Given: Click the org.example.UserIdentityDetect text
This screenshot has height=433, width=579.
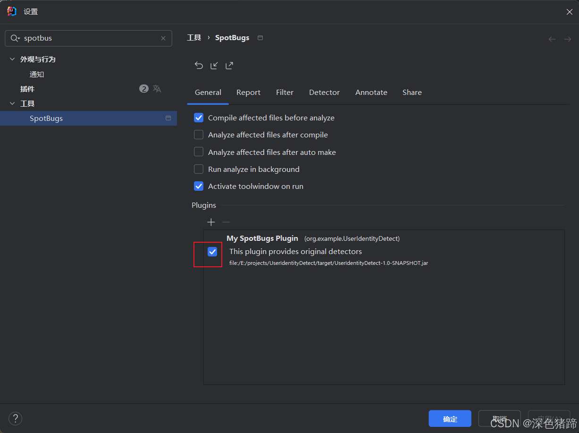Looking at the screenshot, I should (x=352, y=239).
